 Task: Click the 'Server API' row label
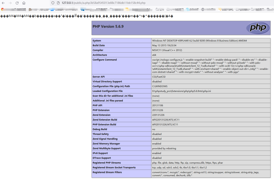pos(98,77)
